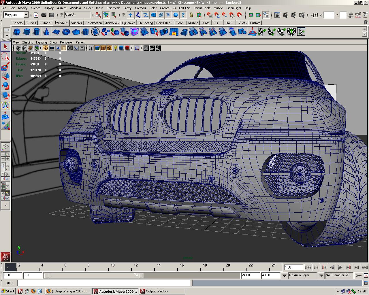The image size is (369, 295).
Task: Go to the end of playback range
Action: 364,267
